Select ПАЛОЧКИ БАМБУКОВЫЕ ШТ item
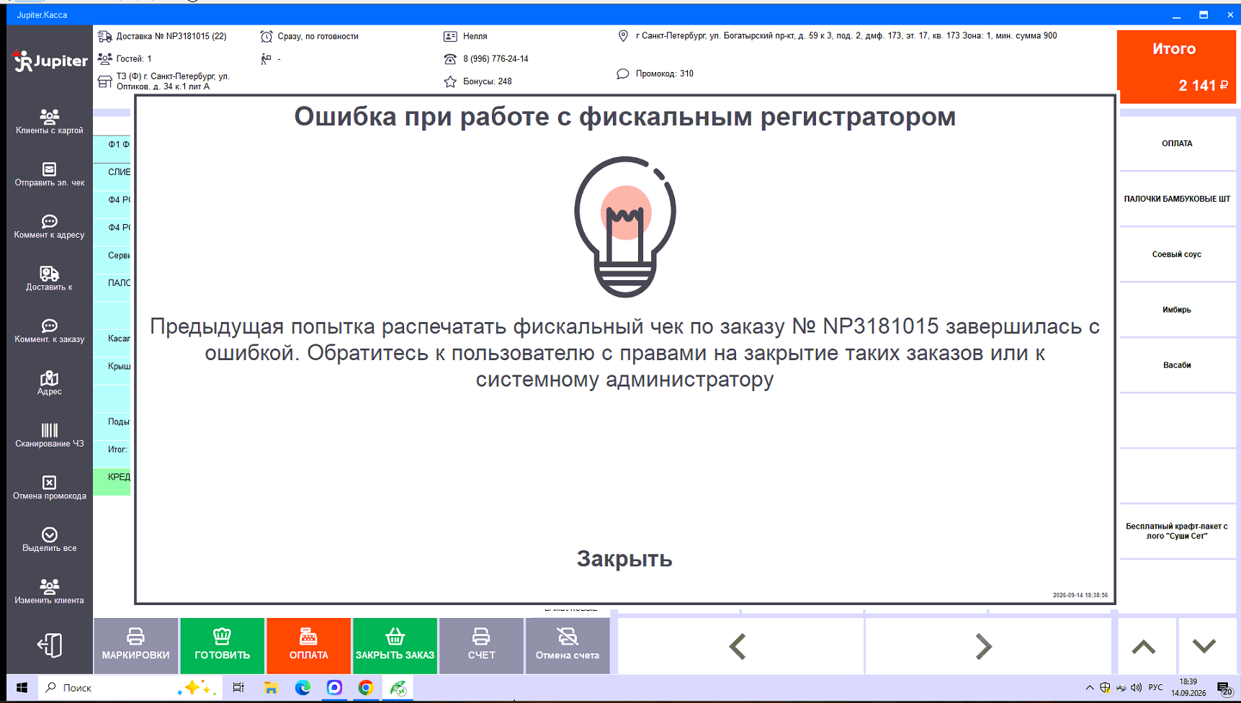 pyautogui.click(x=1177, y=199)
